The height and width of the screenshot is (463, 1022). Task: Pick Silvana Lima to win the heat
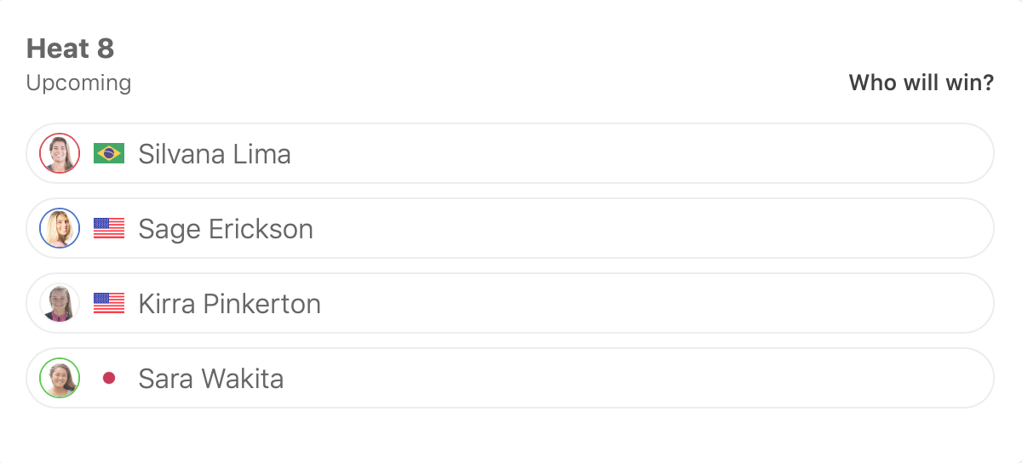coord(596,153)
